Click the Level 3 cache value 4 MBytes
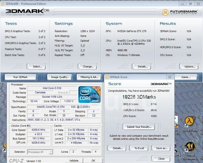Viewport: 203px width, 163px height. point(76,143)
